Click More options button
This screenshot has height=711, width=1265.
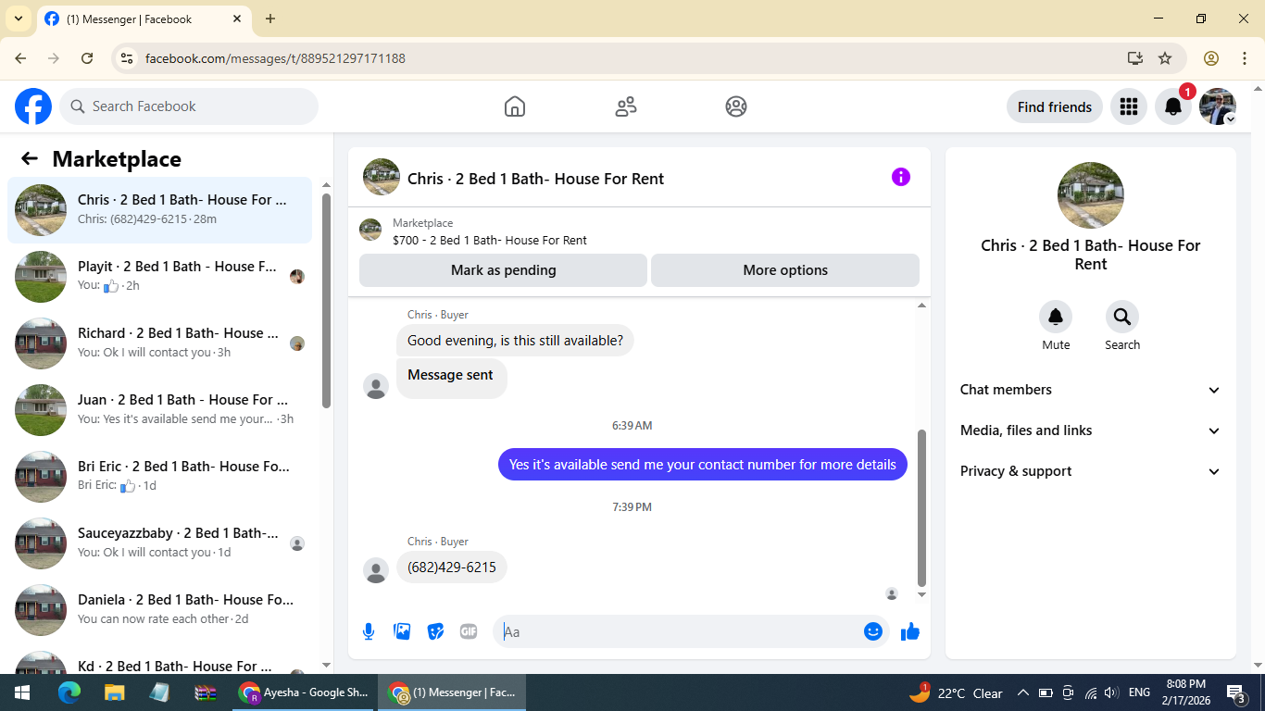point(785,270)
